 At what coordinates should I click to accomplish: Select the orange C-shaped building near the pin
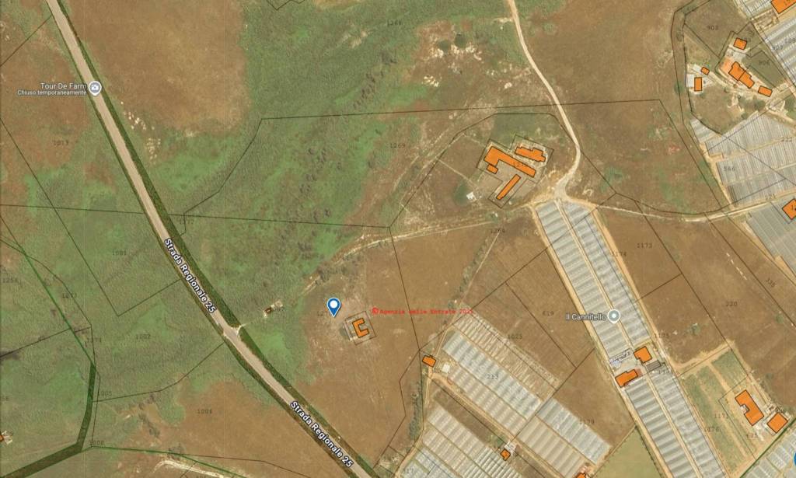click(361, 328)
